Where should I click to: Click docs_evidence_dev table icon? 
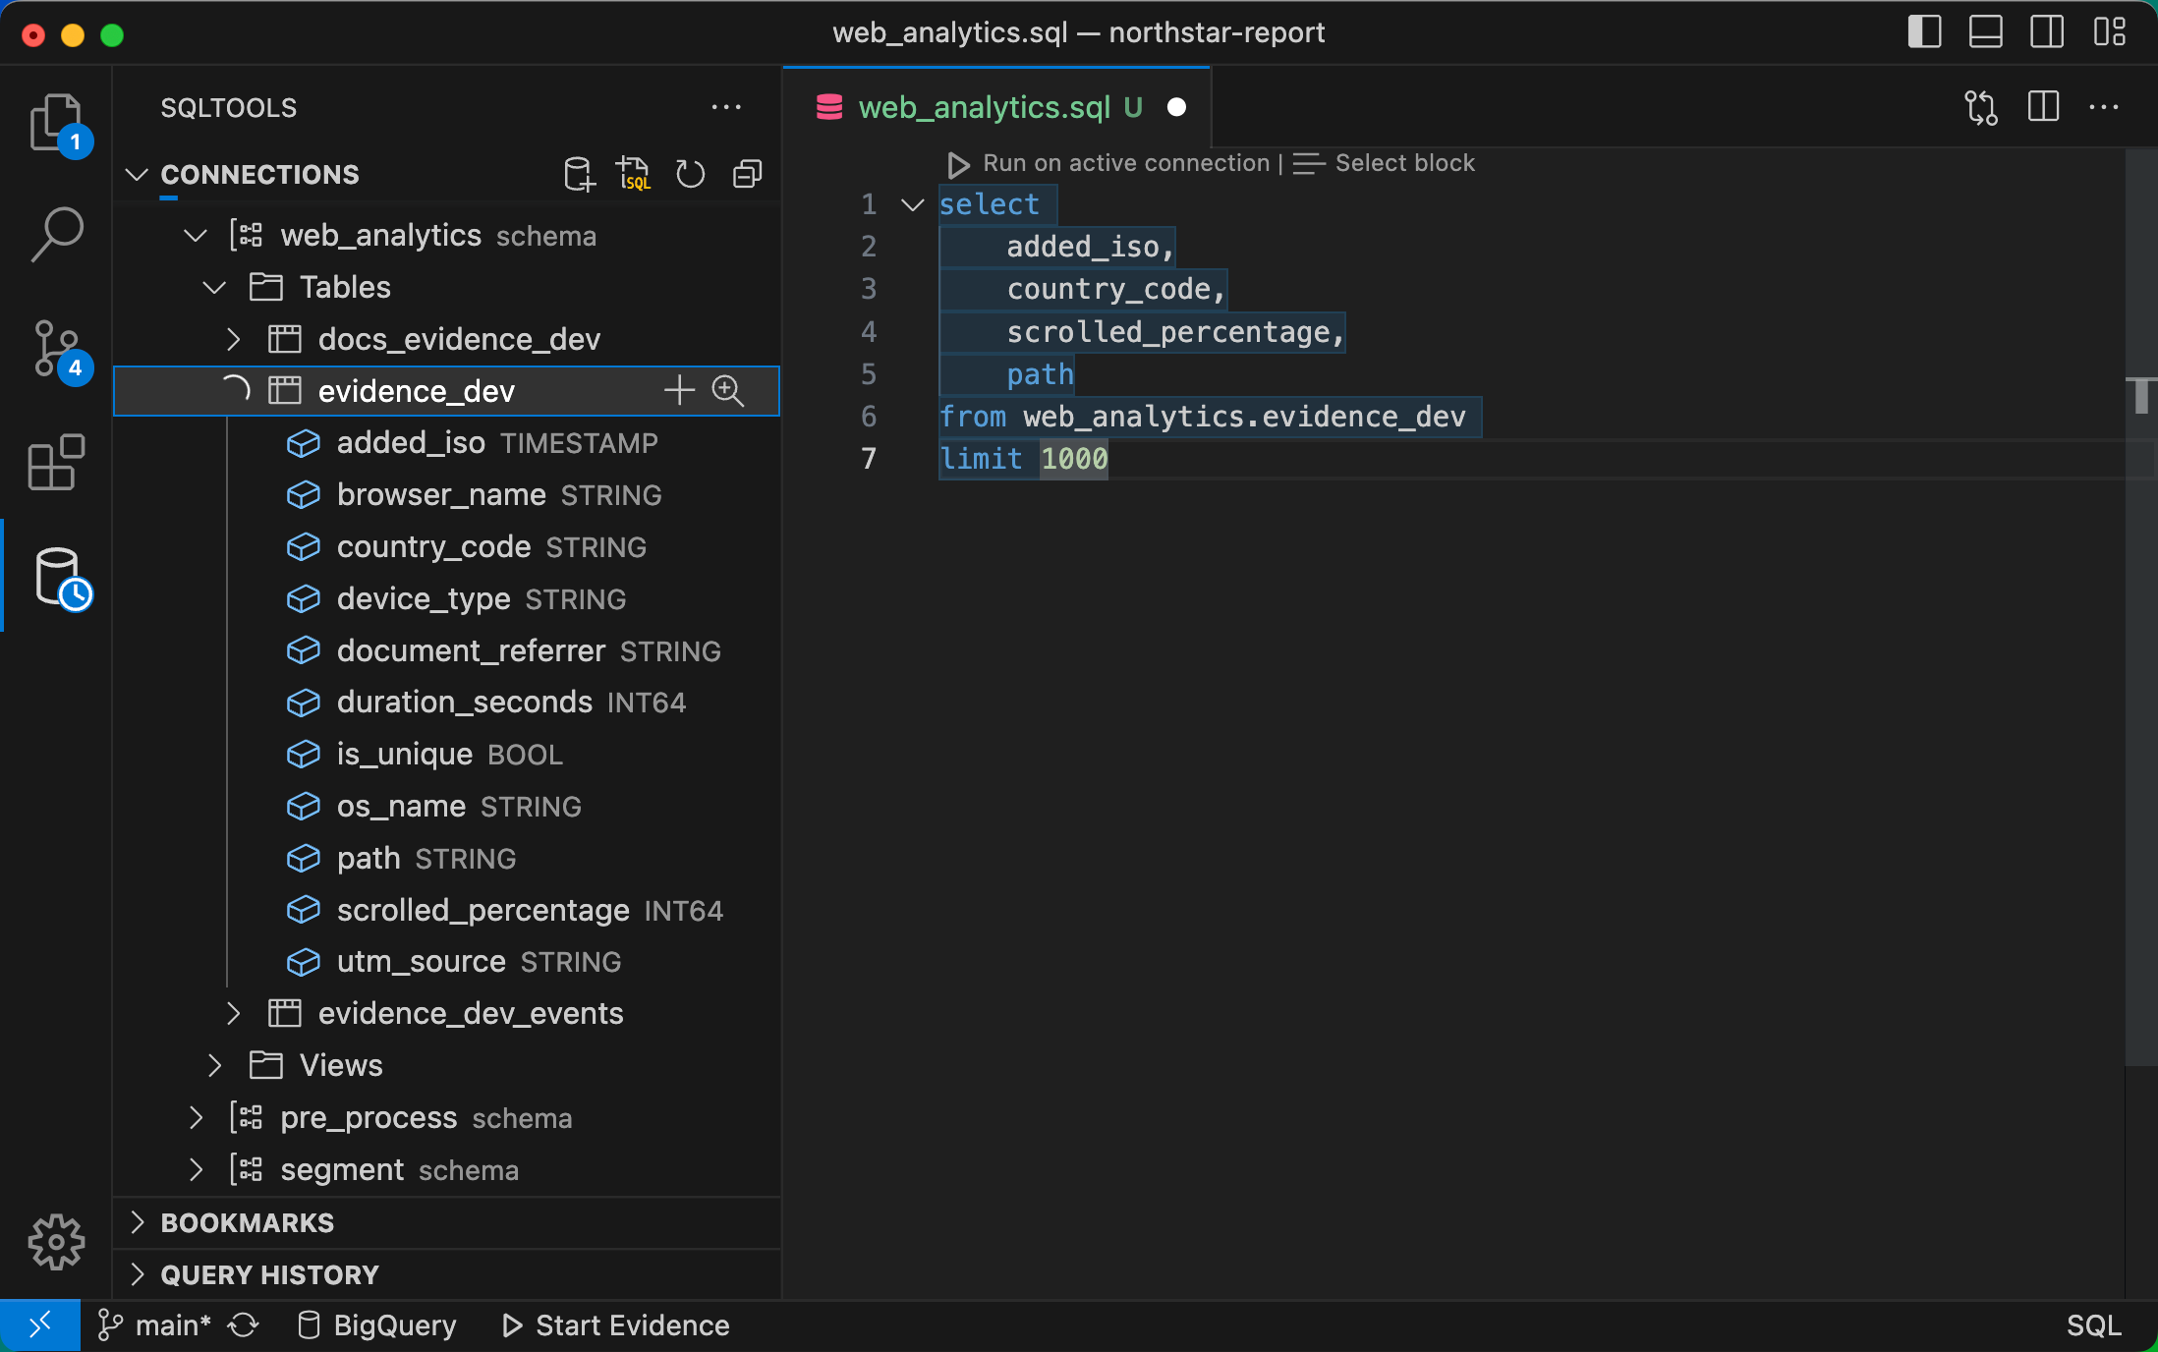285,339
